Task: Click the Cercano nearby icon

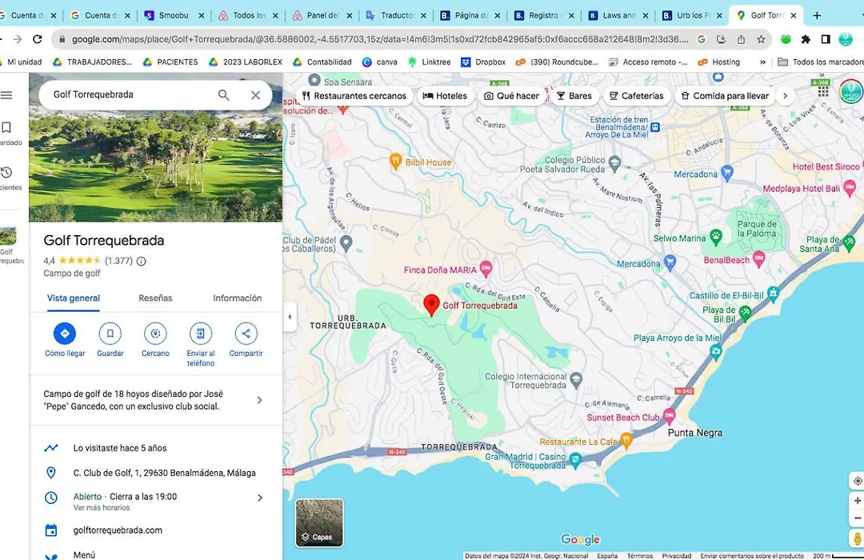Action: [155, 334]
